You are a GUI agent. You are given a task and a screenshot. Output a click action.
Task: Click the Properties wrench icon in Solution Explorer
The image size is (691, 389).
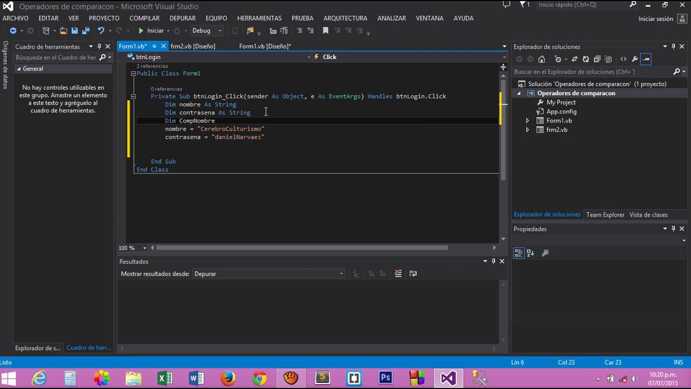[635, 59]
